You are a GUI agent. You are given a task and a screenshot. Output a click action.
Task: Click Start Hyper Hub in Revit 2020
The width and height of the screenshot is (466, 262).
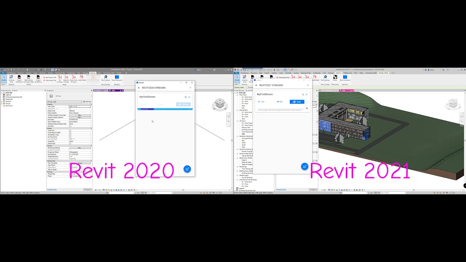point(50,78)
